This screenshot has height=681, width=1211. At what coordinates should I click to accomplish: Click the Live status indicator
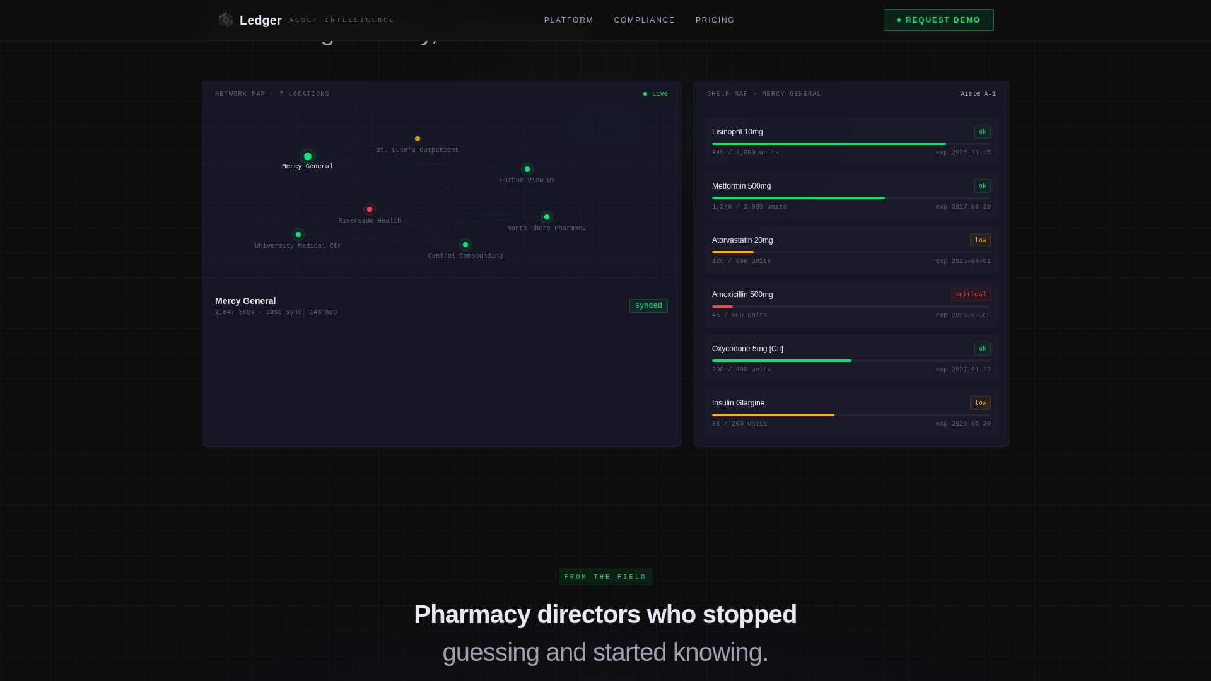(655, 94)
